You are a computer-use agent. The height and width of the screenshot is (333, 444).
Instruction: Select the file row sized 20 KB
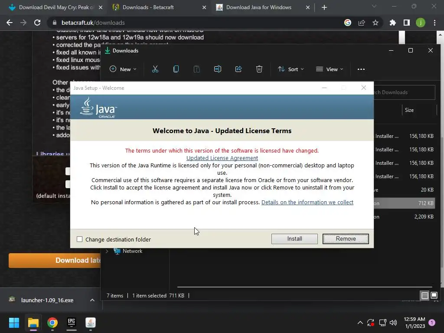[404, 190]
